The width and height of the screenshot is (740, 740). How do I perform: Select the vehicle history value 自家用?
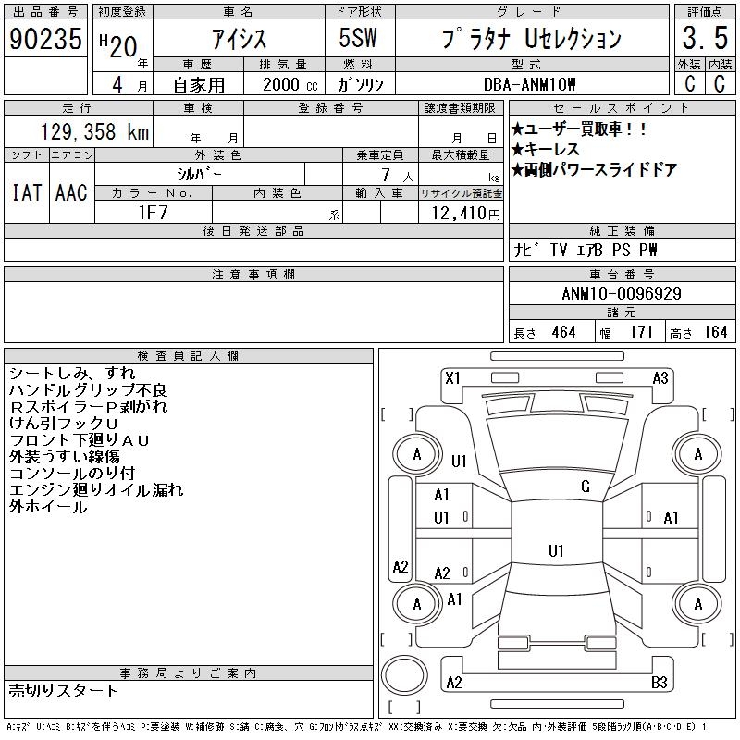tap(199, 84)
